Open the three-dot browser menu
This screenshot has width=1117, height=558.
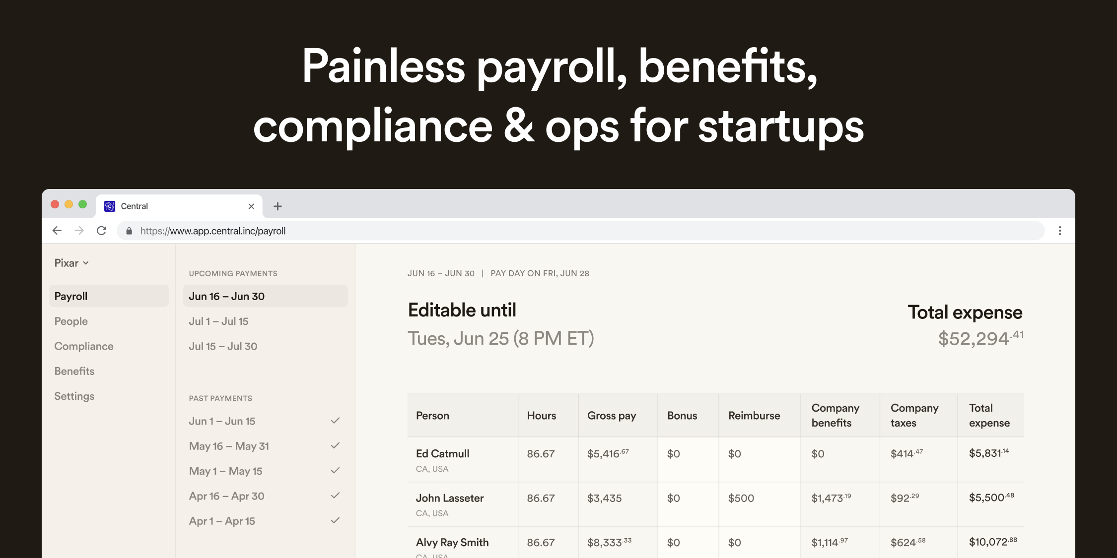[1059, 231]
